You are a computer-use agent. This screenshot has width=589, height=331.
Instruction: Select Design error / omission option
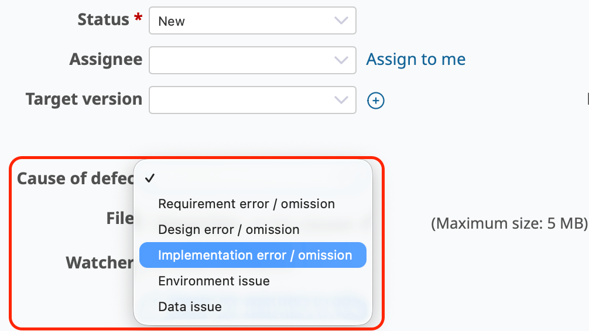pyautogui.click(x=229, y=230)
